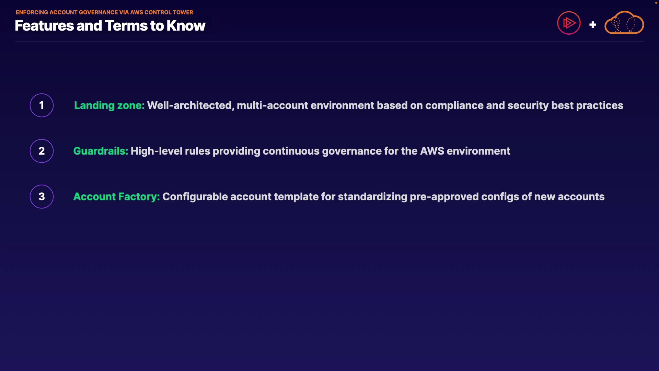Click the plus sign between the logos
Screen dimensions: 659x371
(592, 25)
